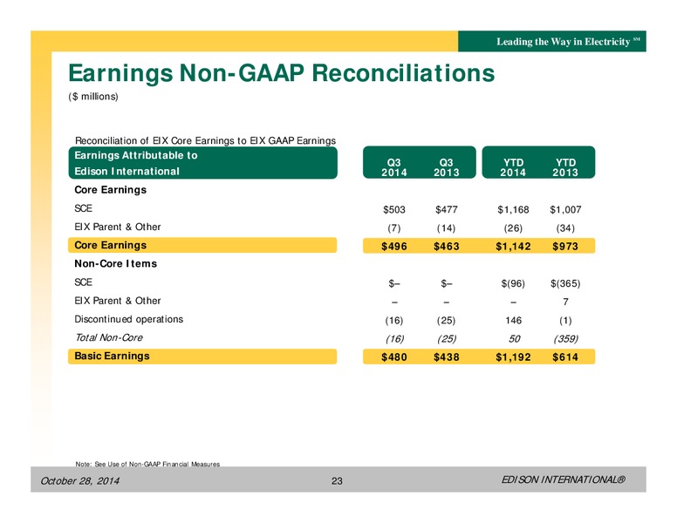
Task: Click the 'Note: See Use of Non-GAAP Financial Measures' footnote
Action: 147,464
